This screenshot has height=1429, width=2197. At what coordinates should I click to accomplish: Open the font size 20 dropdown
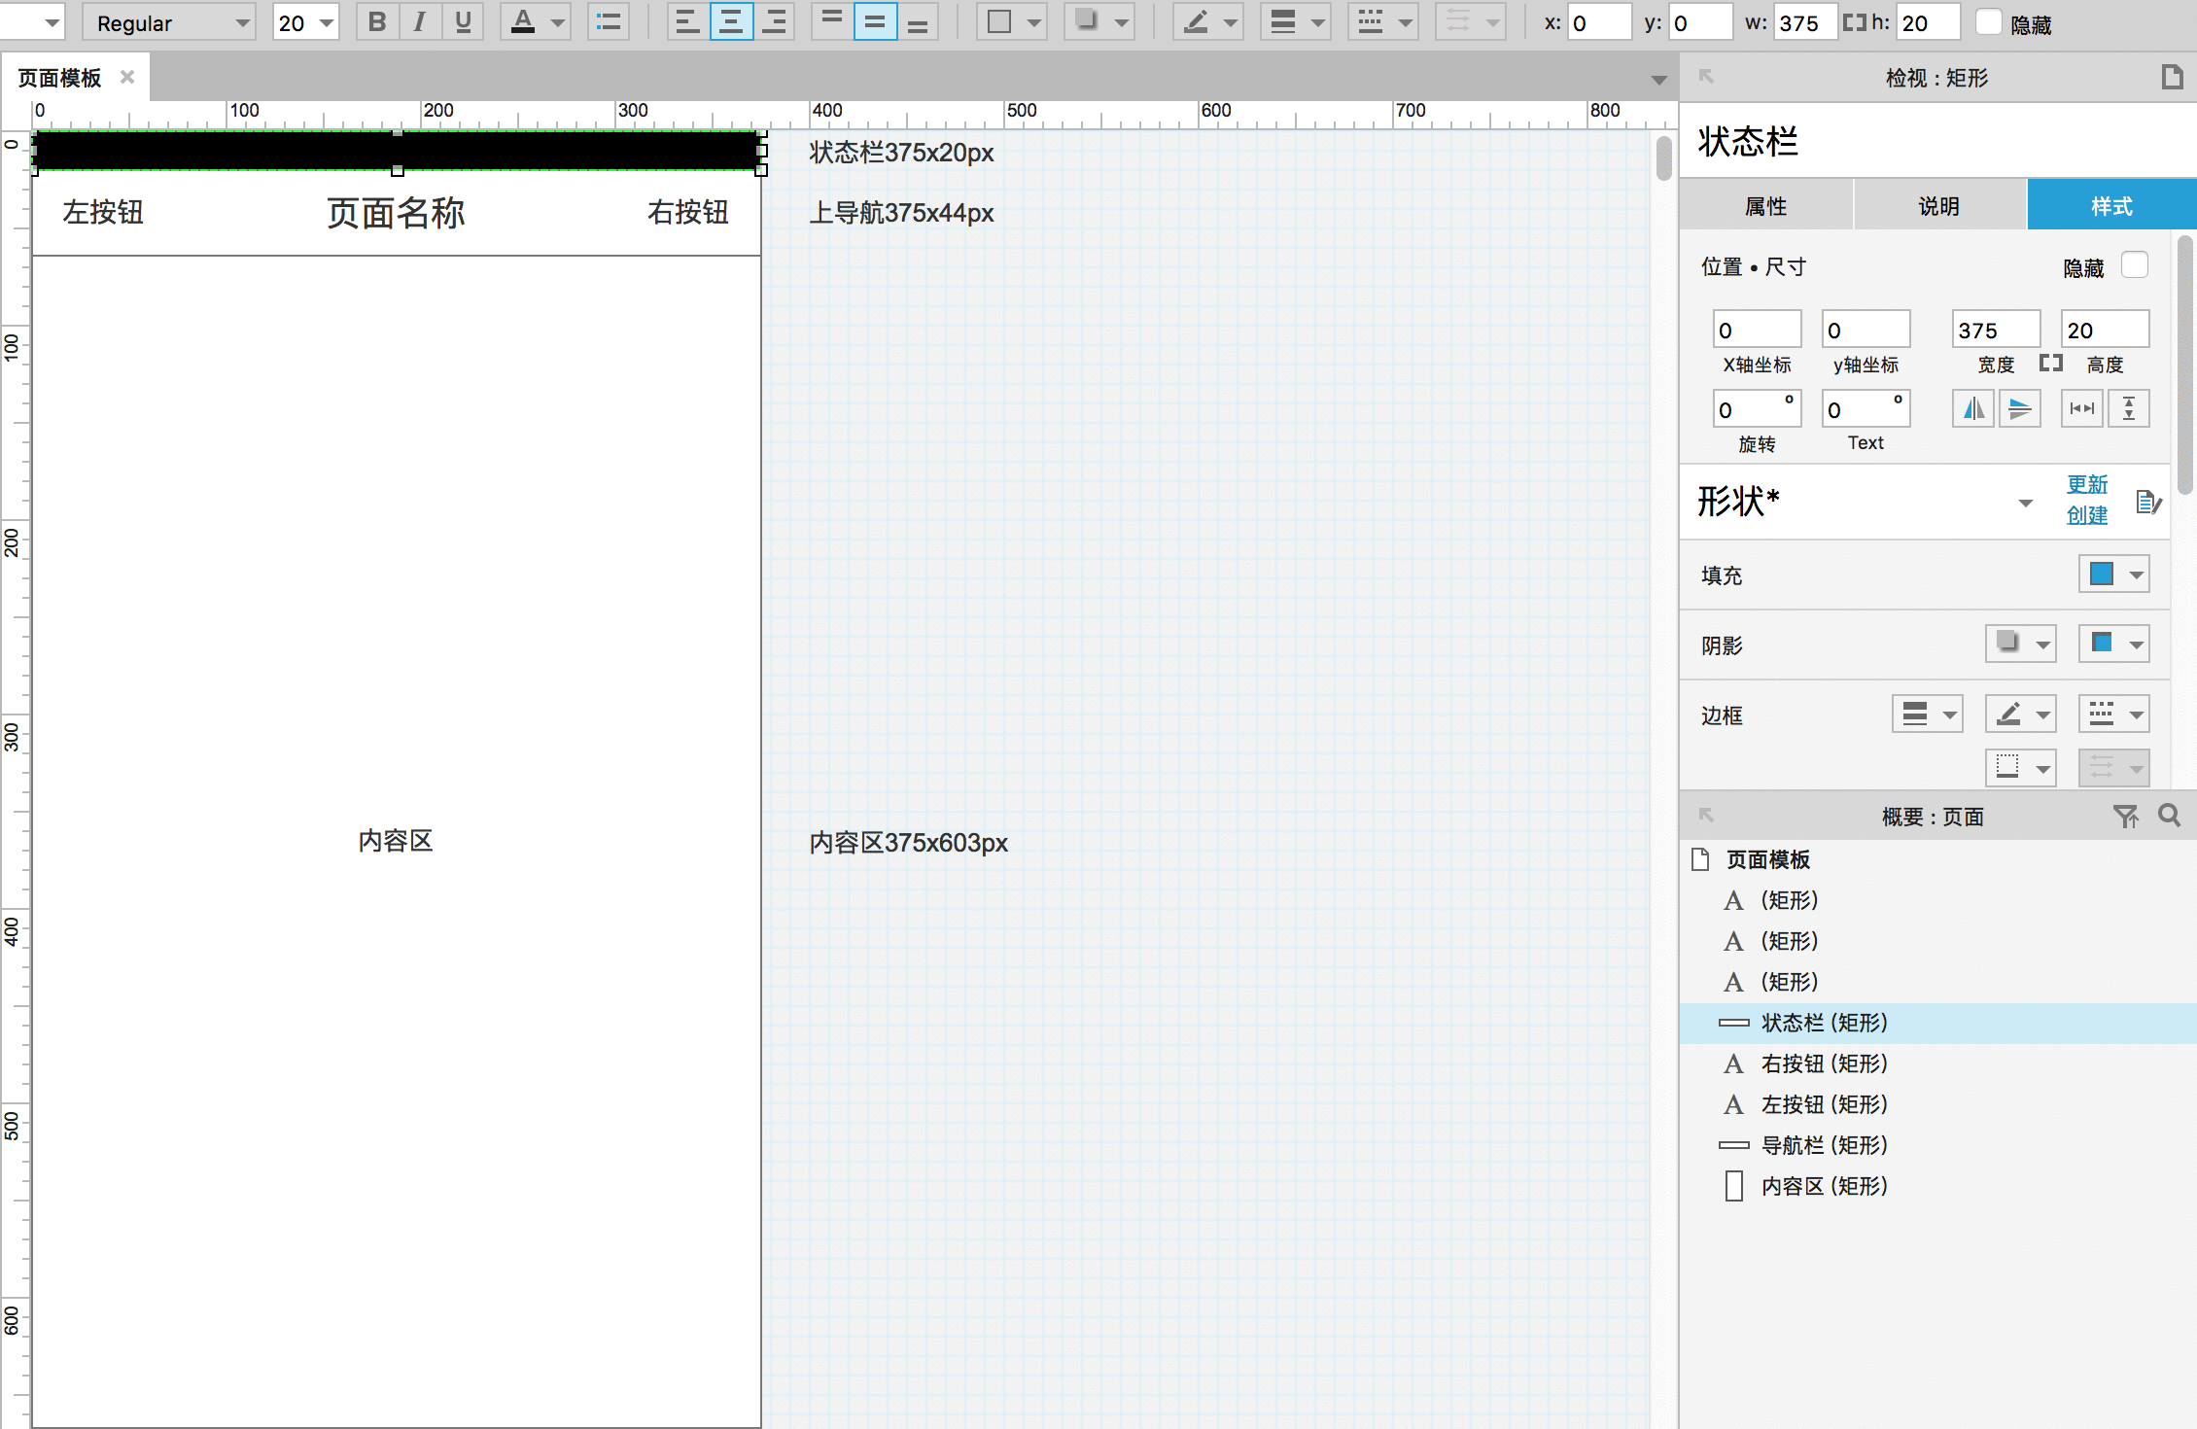[306, 22]
